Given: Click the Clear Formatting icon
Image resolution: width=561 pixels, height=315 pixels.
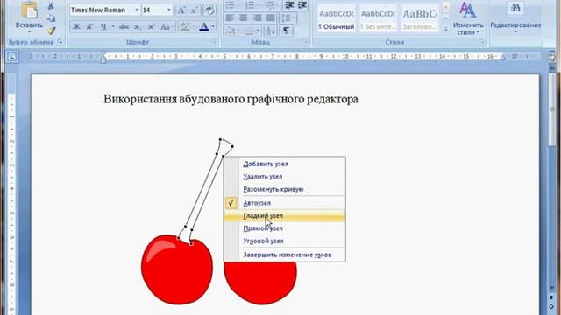Looking at the screenshot, I should 209,10.
